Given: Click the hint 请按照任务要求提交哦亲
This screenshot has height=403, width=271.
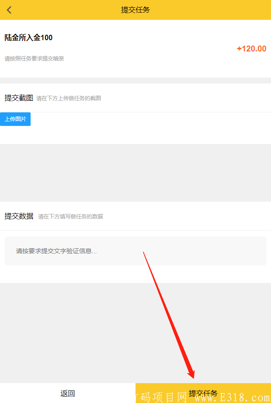Looking at the screenshot, I should tap(34, 59).
